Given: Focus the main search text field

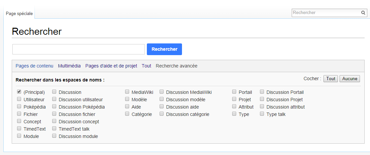Looking at the screenshot, I should [79, 49].
